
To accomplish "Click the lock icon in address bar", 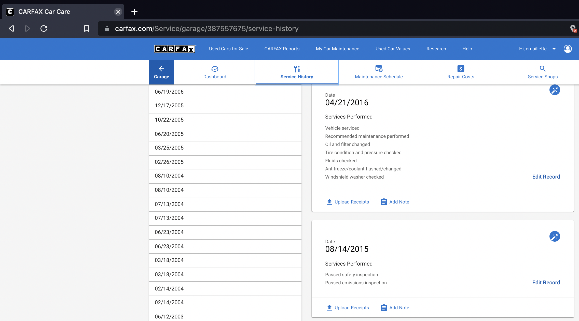I will (x=107, y=29).
